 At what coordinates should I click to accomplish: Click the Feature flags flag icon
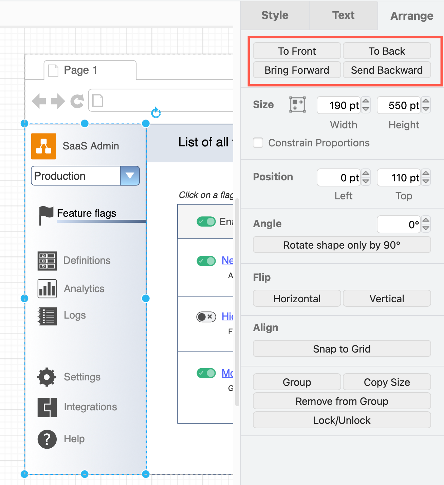(x=46, y=212)
